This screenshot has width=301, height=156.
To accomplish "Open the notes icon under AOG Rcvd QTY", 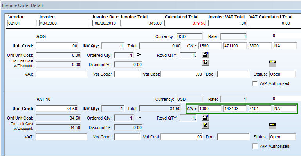I will (205, 62).
